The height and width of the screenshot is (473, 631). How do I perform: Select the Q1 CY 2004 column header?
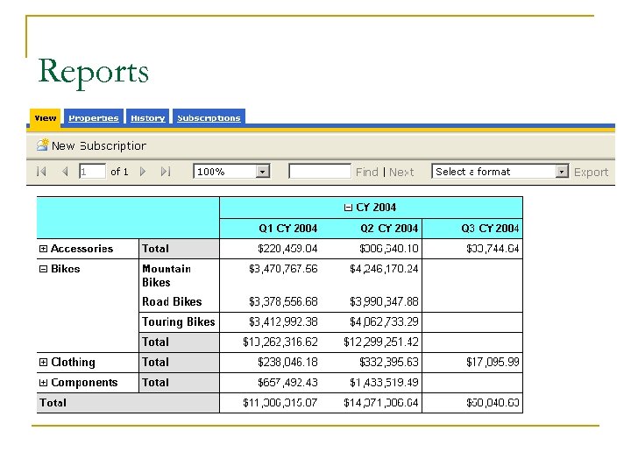tap(287, 229)
